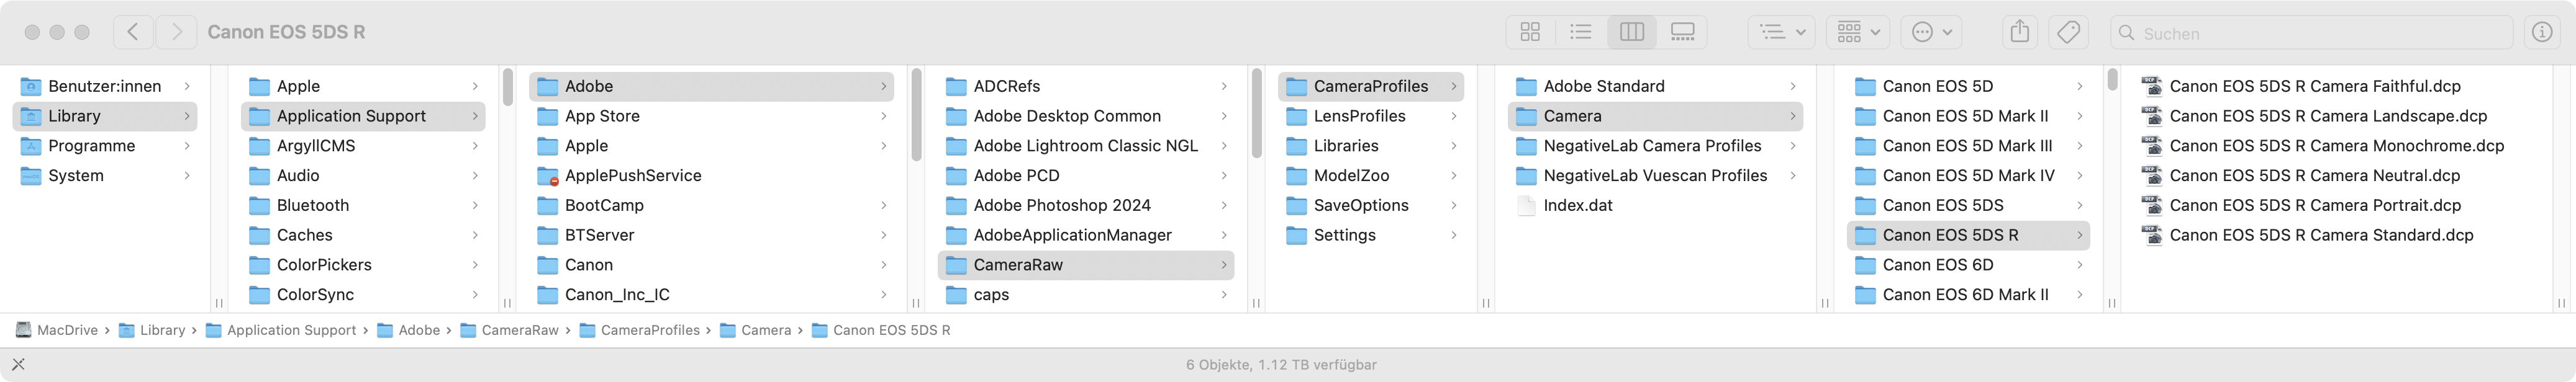Expand the CameraRaw folder chevron

pos(1224,265)
